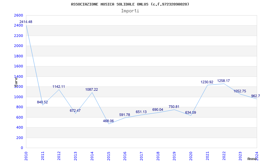Select the 634.09 value label

[x=190, y=113]
